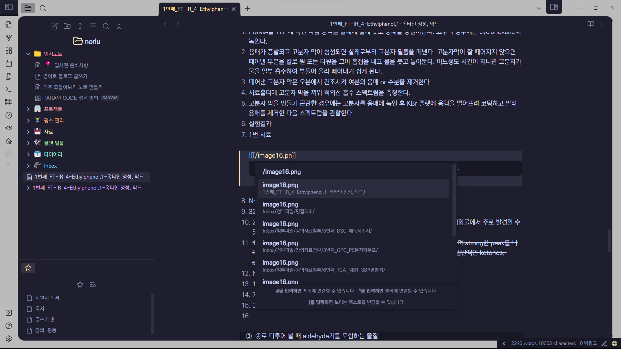Click the search magnifier icon in top bar
This screenshot has width=621, height=349.
pyautogui.click(x=43, y=8)
